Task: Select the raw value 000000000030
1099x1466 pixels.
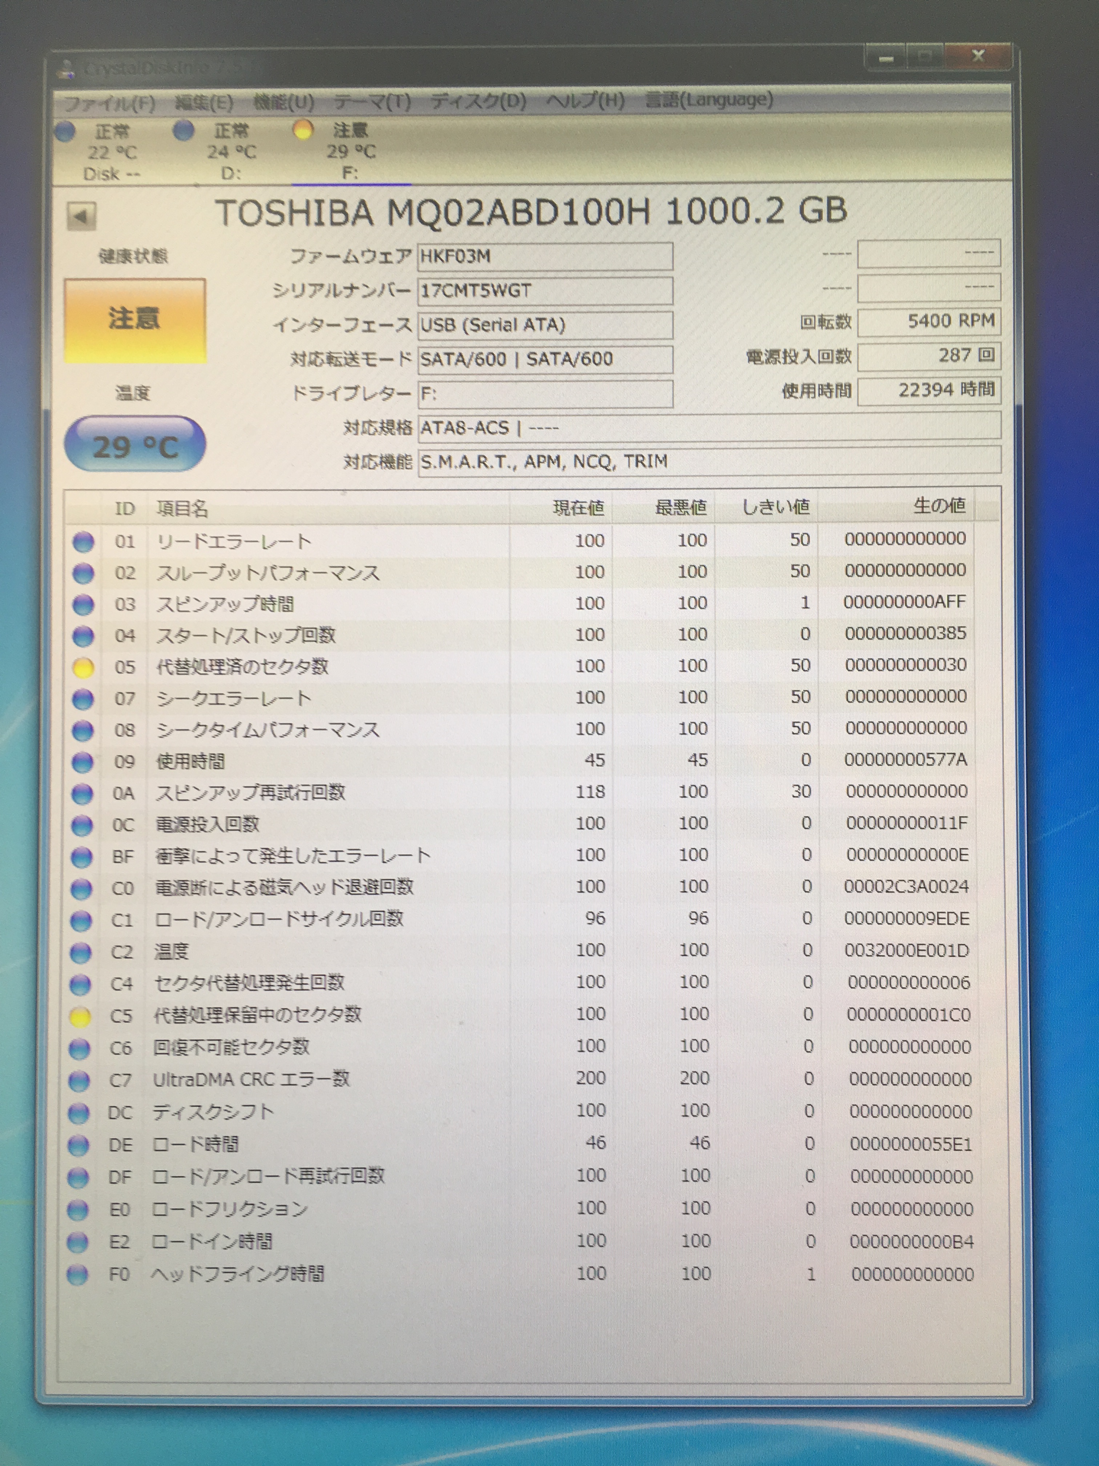Action: (x=905, y=665)
